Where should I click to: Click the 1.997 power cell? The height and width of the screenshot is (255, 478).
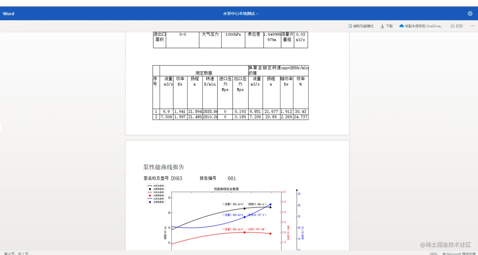(180, 117)
